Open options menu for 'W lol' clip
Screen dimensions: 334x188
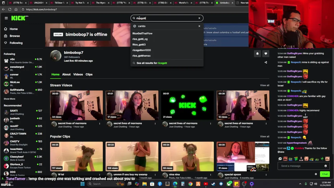(x=100, y=175)
